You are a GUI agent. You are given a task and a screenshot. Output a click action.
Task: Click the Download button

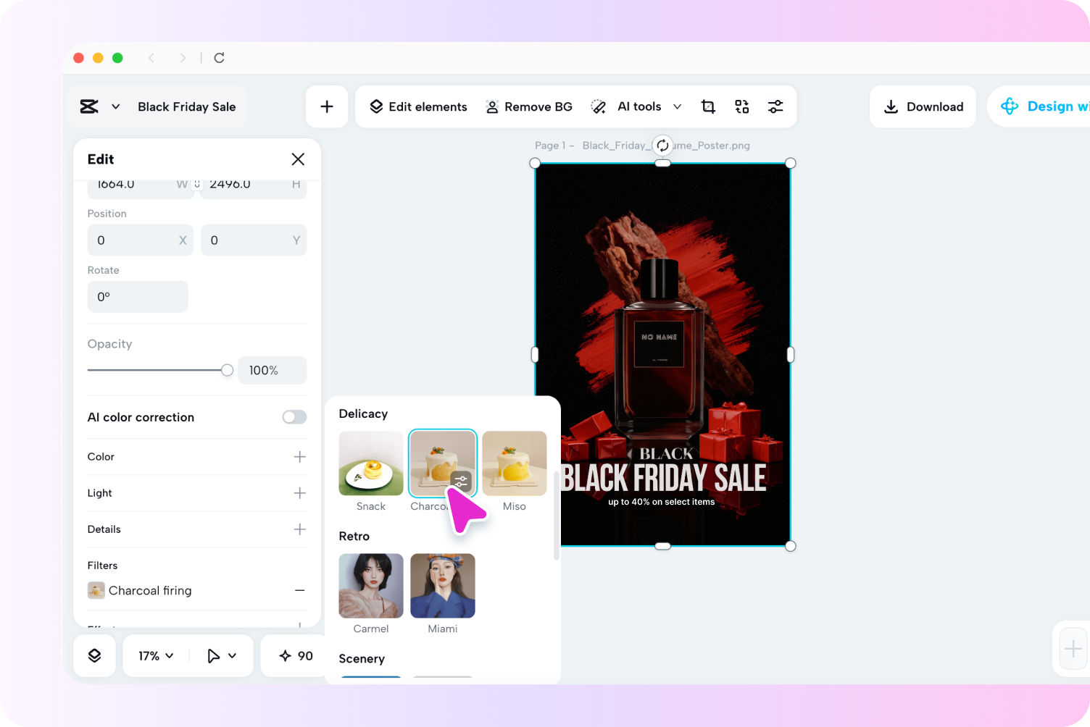pos(923,106)
